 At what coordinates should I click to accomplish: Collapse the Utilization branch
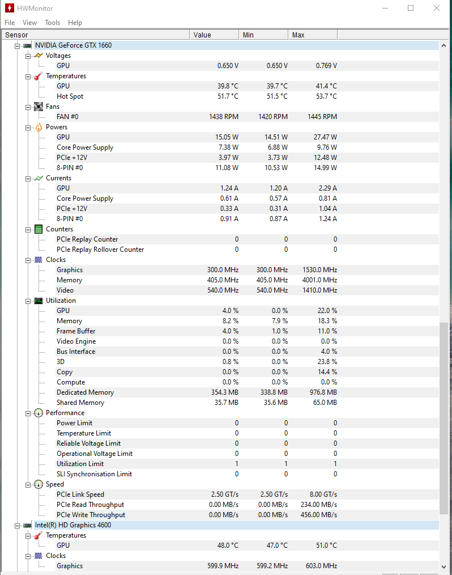click(x=28, y=301)
